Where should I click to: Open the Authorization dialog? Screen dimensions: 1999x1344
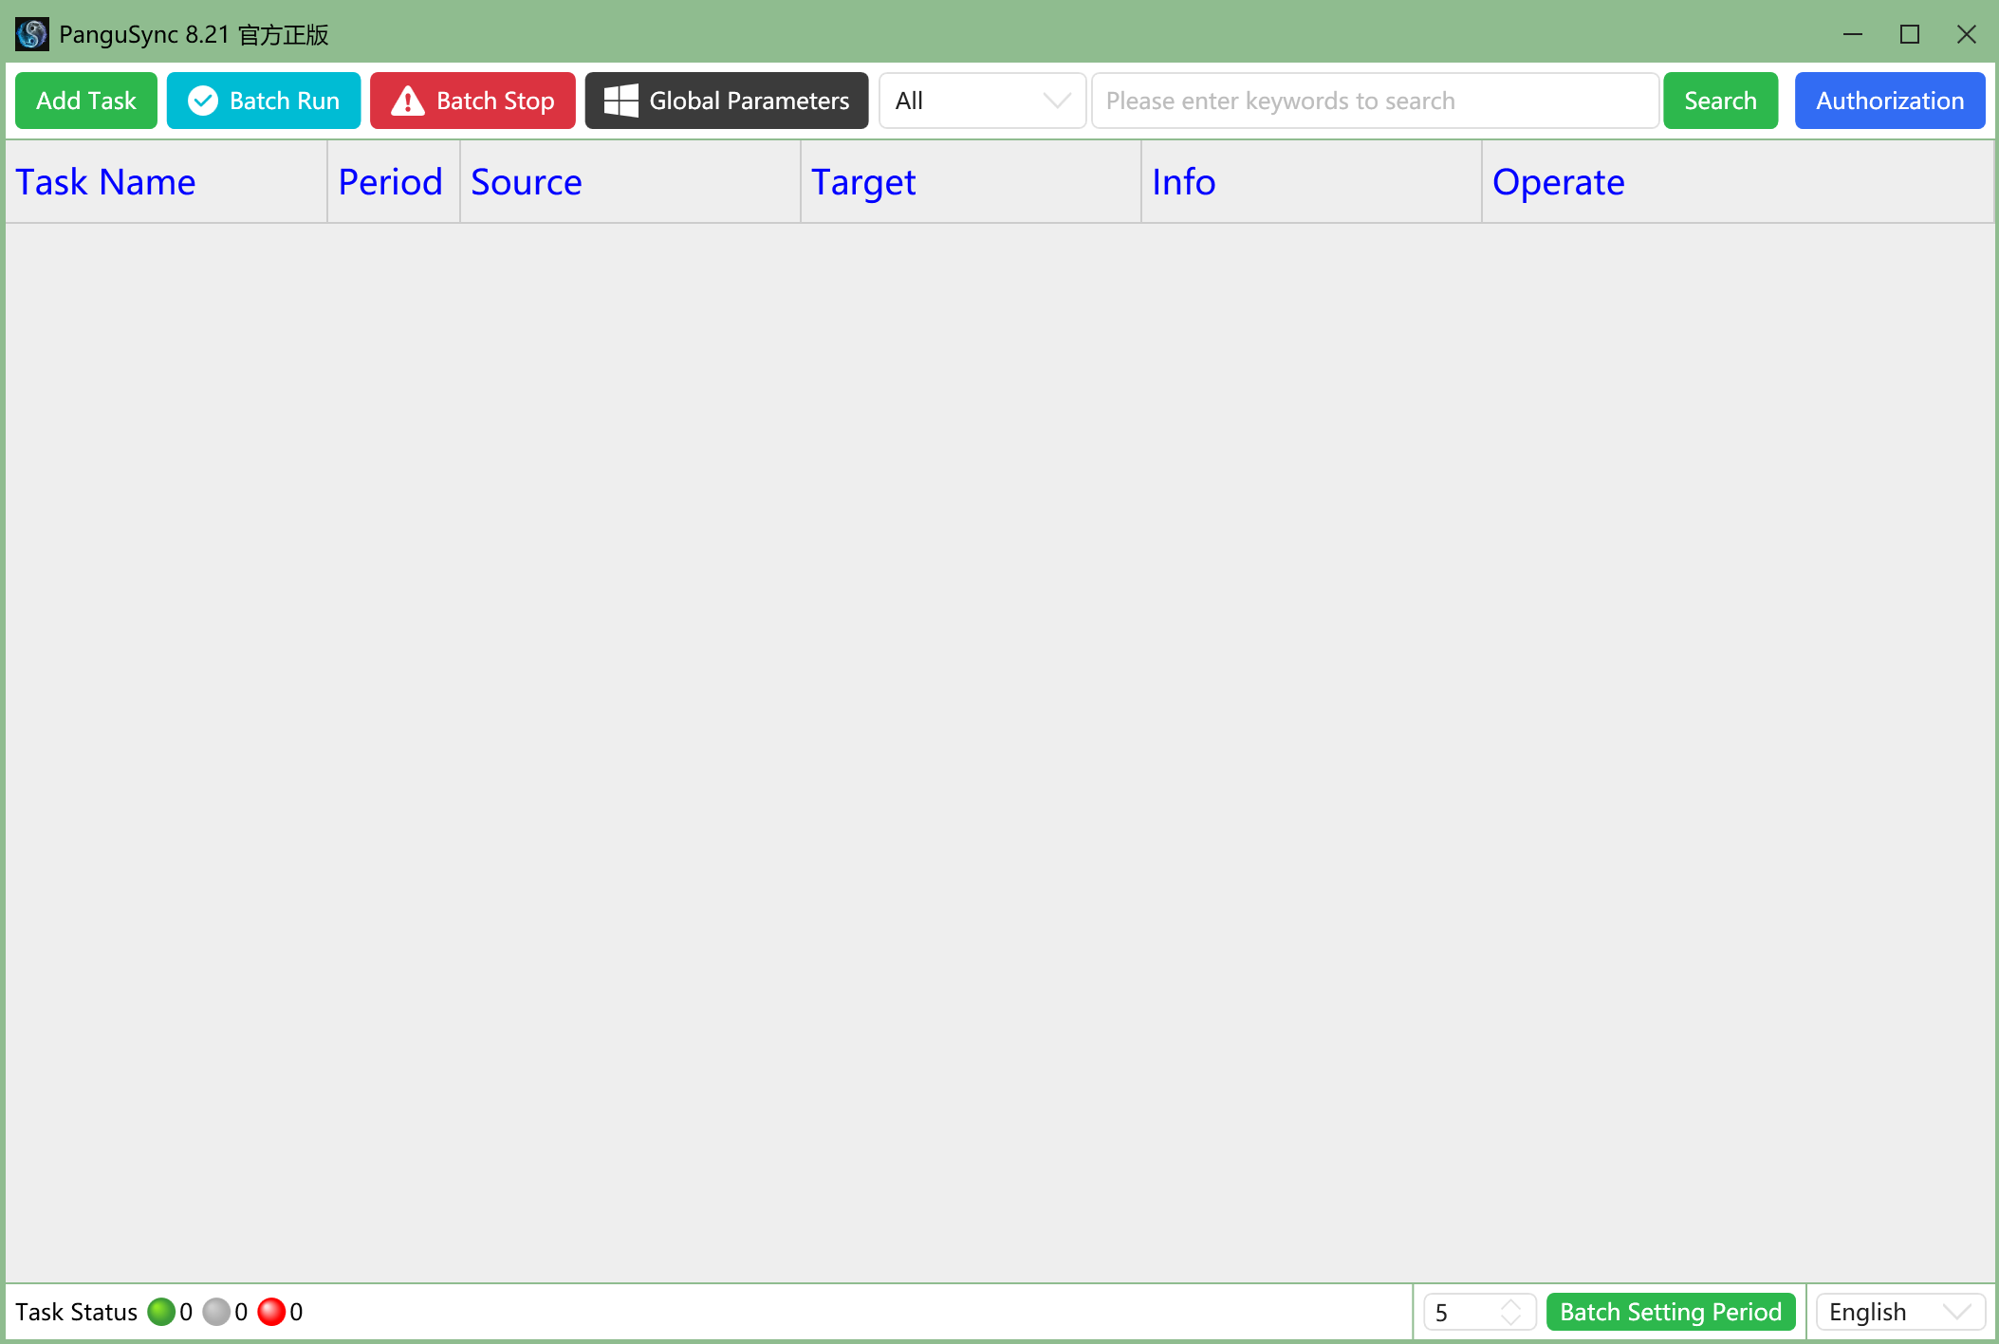[1890, 101]
